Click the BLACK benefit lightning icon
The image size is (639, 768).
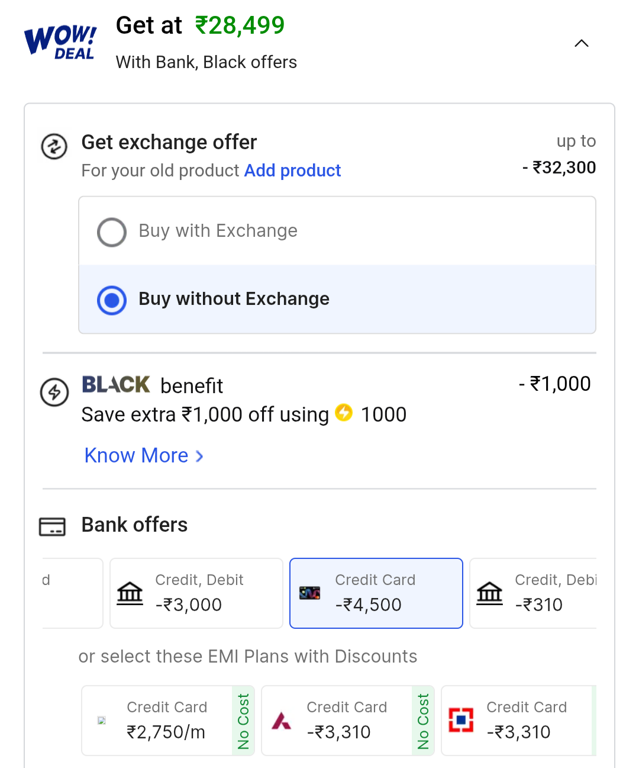pyautogui.click(x=54, y=392)
